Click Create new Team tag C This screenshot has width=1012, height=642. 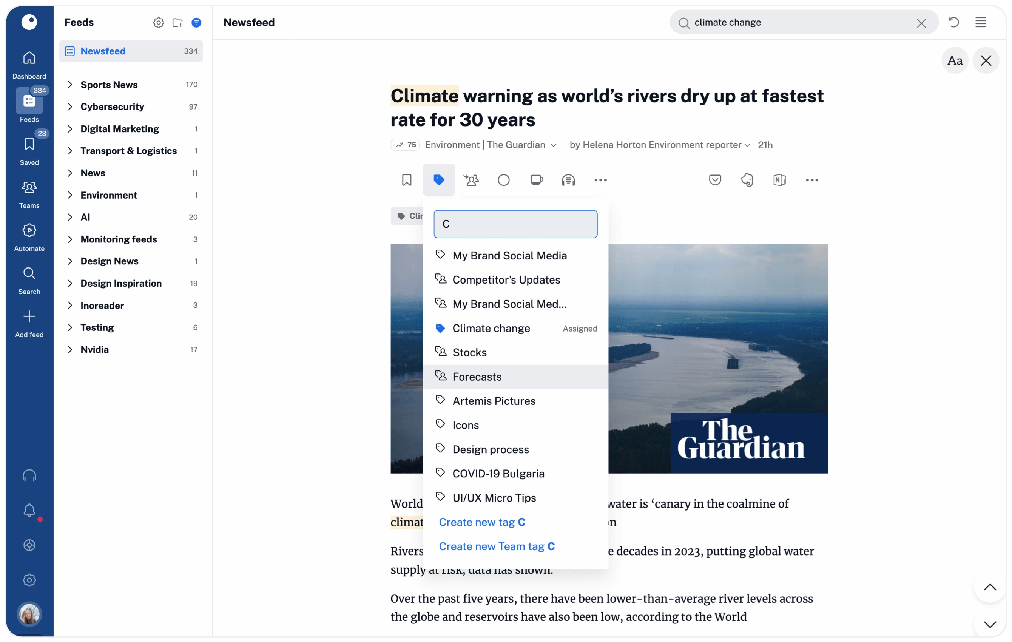[x=497, y=546]
